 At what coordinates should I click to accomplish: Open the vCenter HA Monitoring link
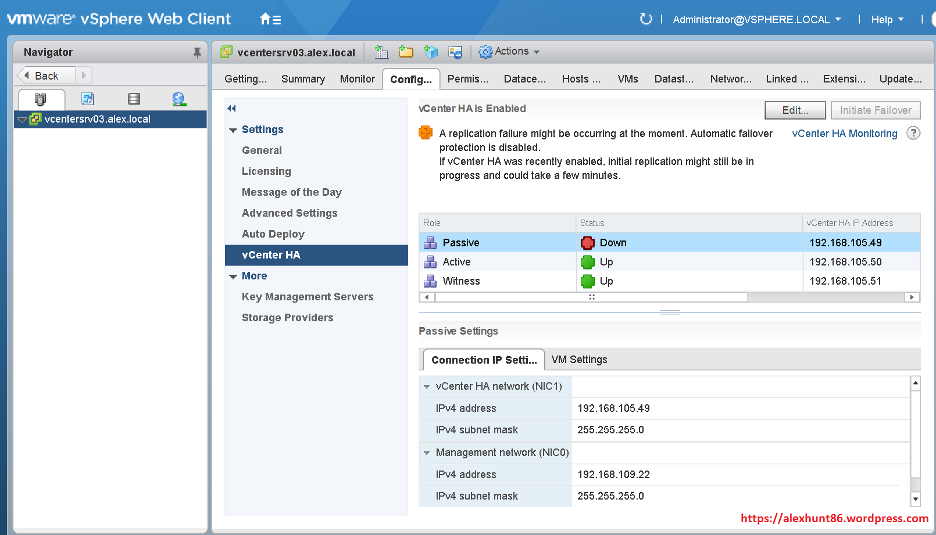click(x=844, y=134)
